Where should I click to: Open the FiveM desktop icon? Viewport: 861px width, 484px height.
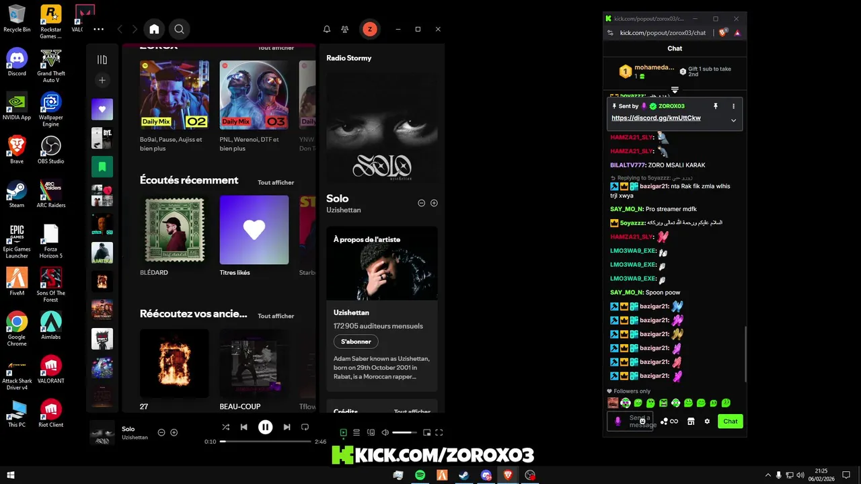17,281
